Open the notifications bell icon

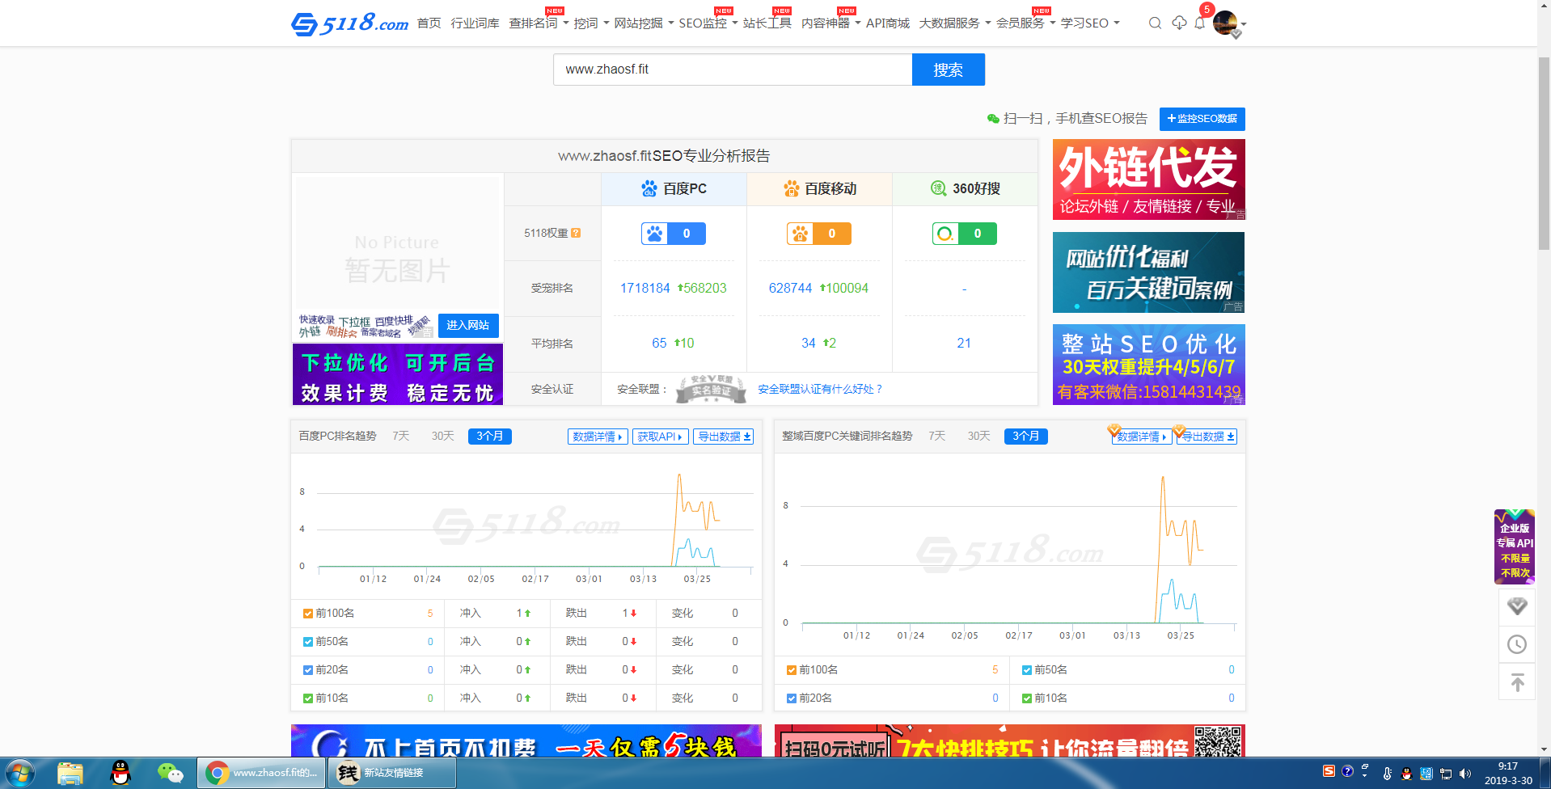pyautogui.click(x=1200, y=23)
